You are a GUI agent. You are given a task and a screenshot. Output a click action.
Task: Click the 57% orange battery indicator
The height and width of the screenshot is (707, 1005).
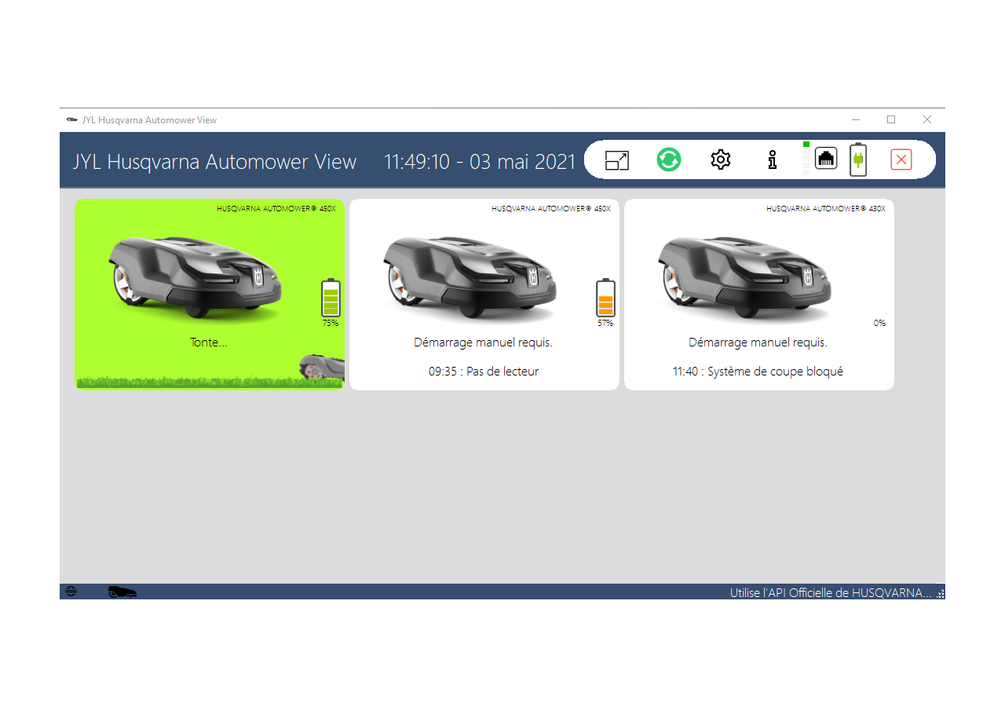pos(605,299)
